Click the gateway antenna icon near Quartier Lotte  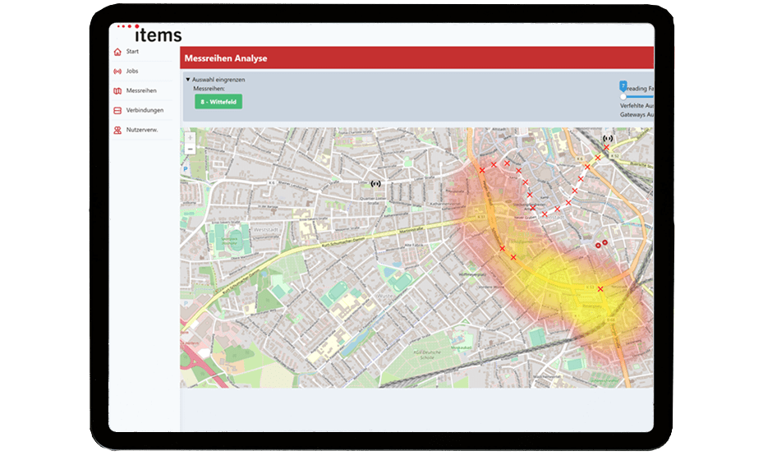pos(375,184)
